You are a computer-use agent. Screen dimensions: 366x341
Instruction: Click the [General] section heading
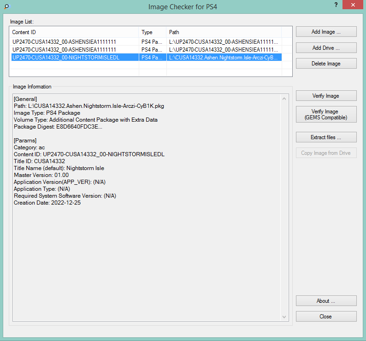[x=25, y=99]
